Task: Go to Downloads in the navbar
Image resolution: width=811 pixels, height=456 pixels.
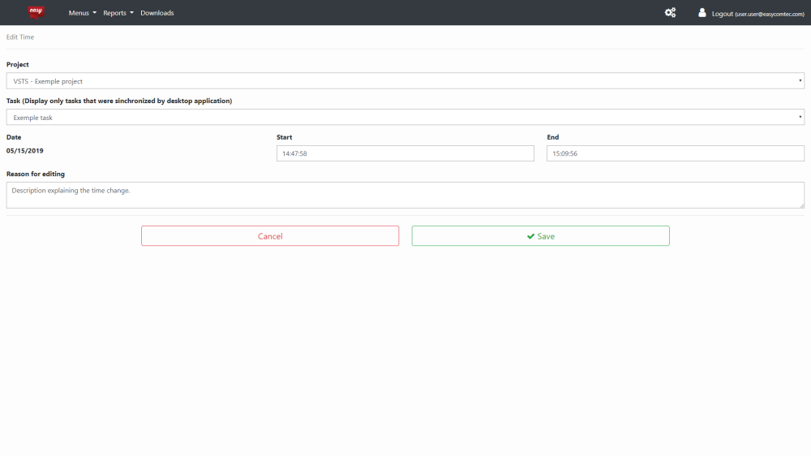Action: coord(157,13)
